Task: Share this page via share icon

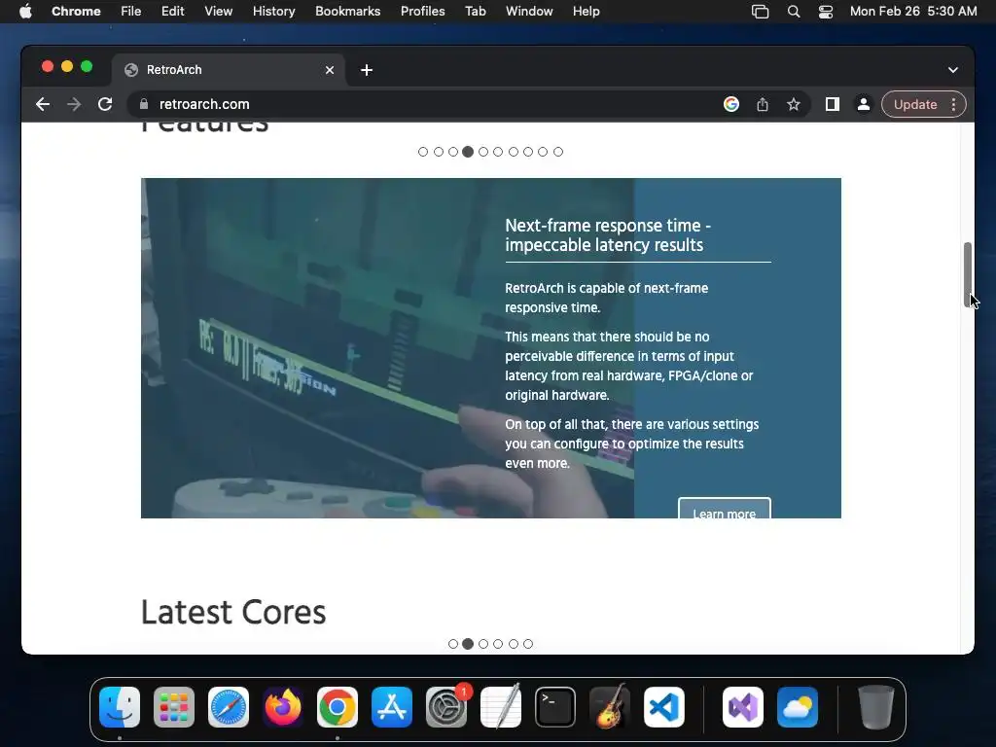Action: tap(763, 104)
